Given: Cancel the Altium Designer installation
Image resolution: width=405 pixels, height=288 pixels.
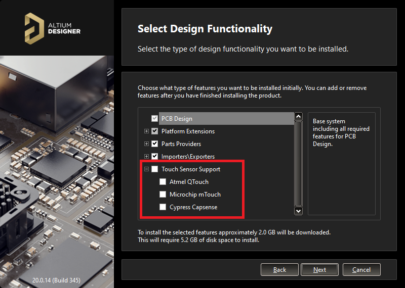Looking at the screenshot, I should (x=361, y=270).
